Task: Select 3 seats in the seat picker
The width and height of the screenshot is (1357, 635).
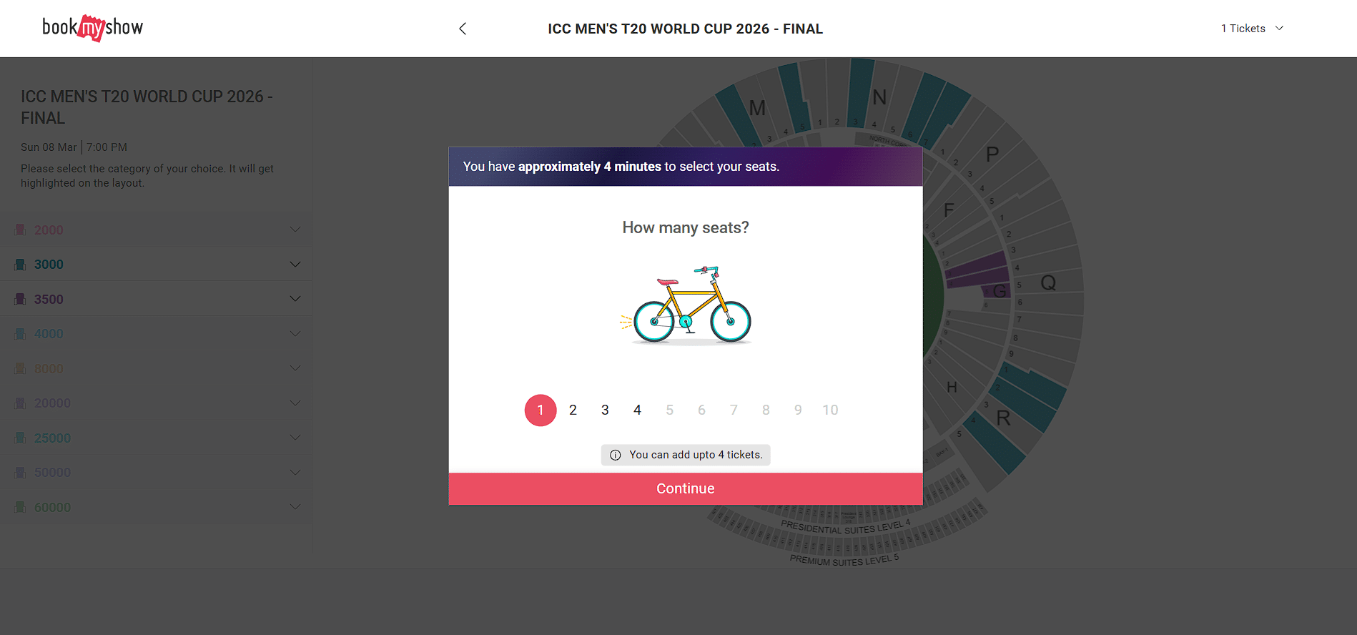Action: pyautogui.click(x=605, y=410)
